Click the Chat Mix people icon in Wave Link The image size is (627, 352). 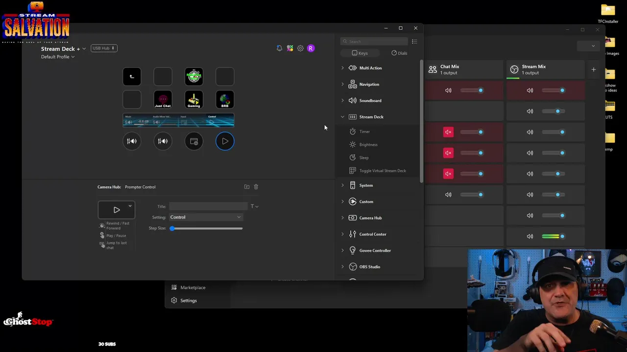click(433, 69)
